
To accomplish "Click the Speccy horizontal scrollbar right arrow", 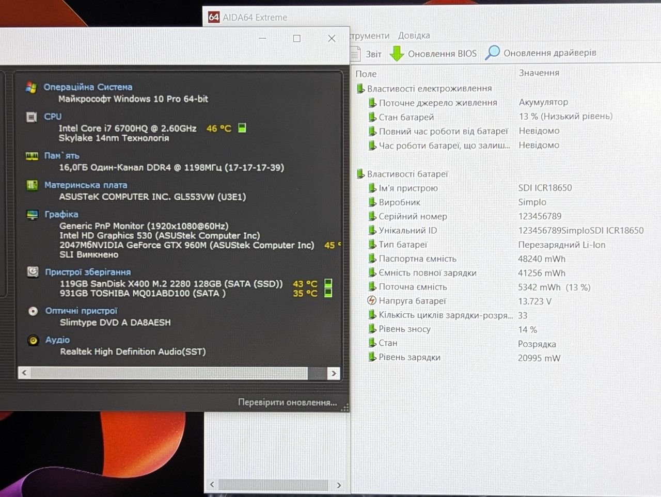I will coord(334,373).
